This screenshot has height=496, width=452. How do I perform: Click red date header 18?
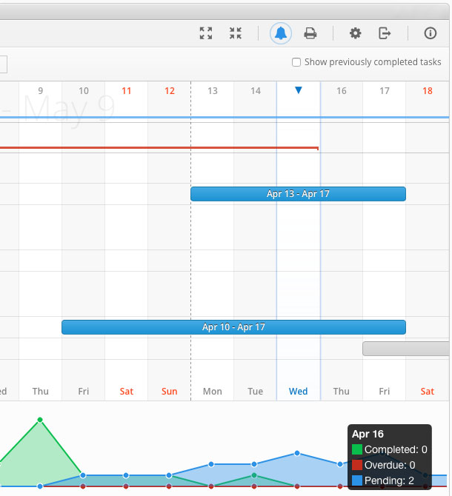(x=428, y=91)
